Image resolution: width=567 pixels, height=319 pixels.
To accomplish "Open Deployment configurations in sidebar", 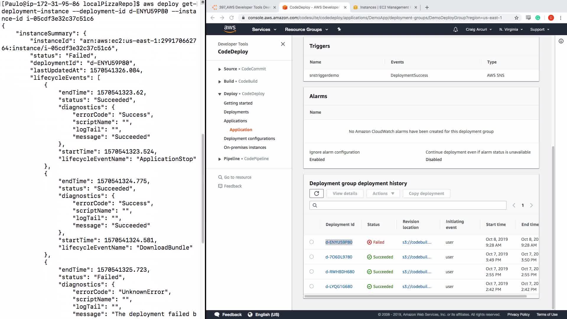I will click(x=249, y=139).
